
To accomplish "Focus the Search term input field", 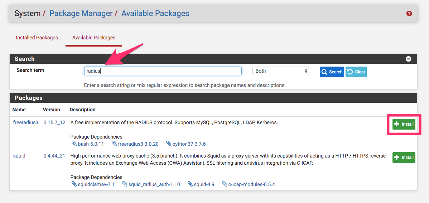I will 163,71.
